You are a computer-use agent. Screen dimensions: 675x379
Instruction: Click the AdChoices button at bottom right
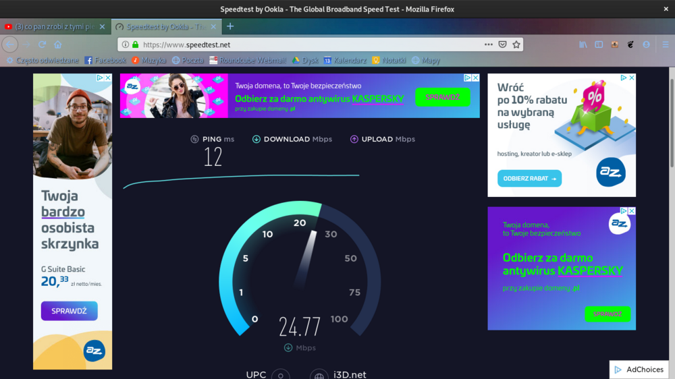click(x=639, y=370)
